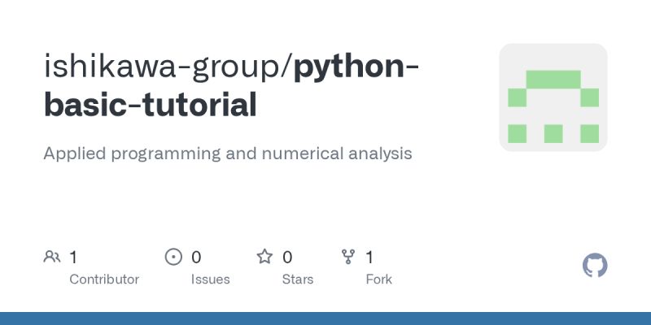Click the Contributor label
The image size is (651, 325).
[x=104, y=279]
